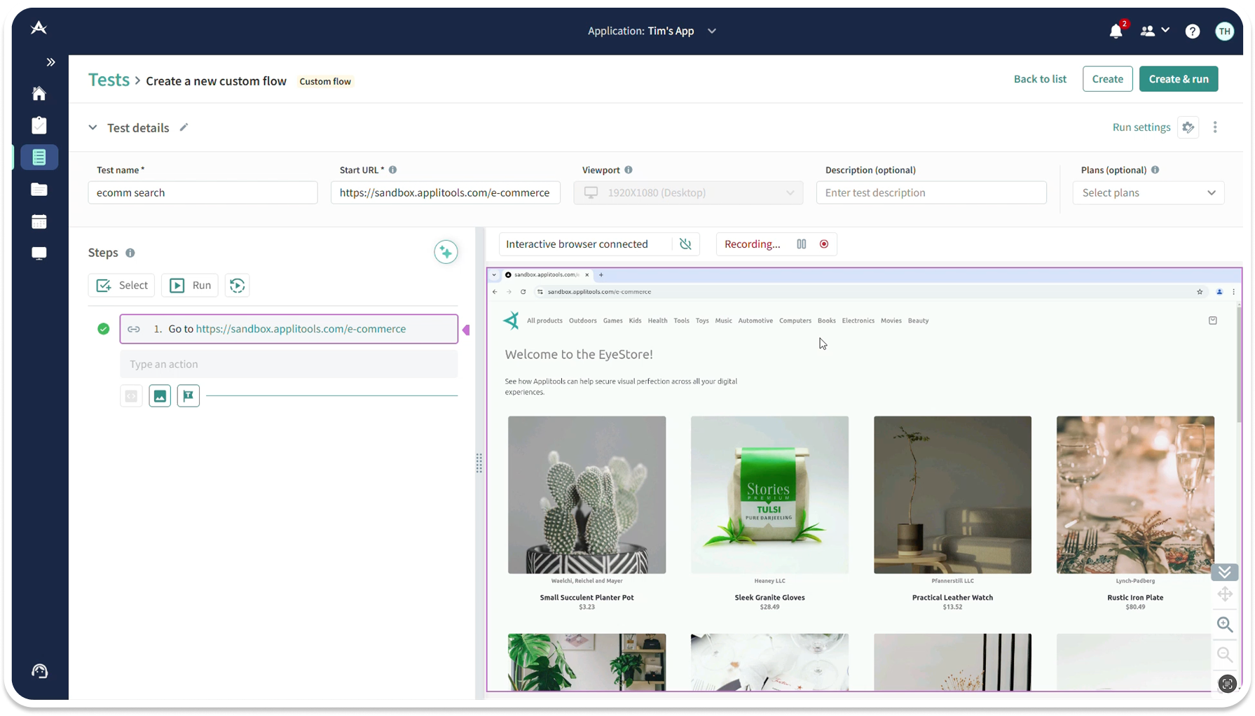Click the pencil icon beside Test details
Screen dimensions: 1255x716
click(x=184, y=127)
